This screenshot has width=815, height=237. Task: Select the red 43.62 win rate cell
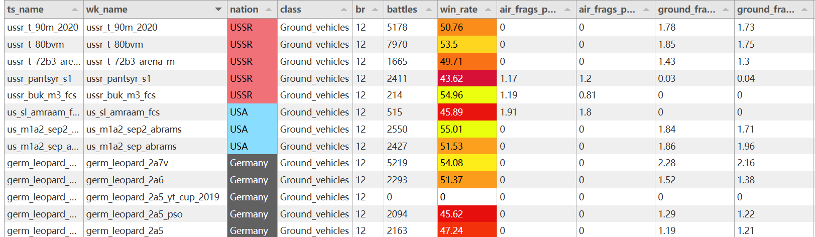(x=467, y=78)
